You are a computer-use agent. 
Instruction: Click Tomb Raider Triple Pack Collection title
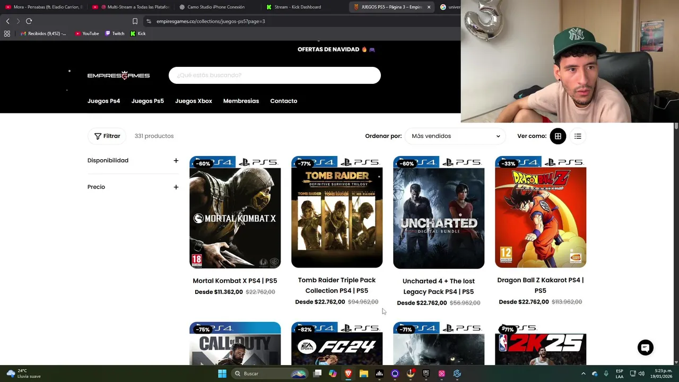(337, 285)
